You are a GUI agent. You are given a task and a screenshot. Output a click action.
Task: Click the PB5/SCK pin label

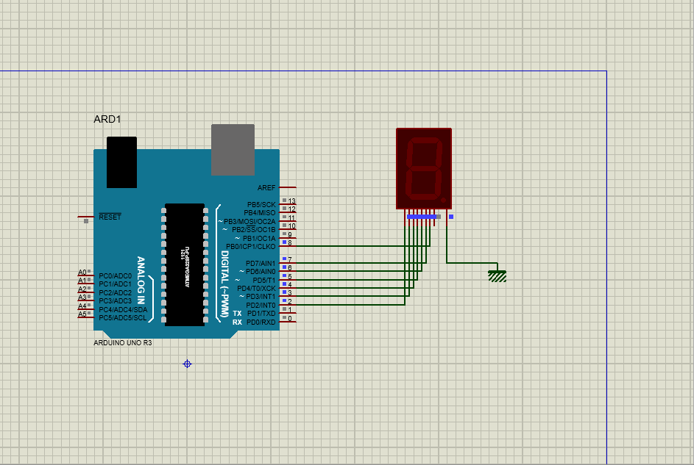(x=261, y=204)
